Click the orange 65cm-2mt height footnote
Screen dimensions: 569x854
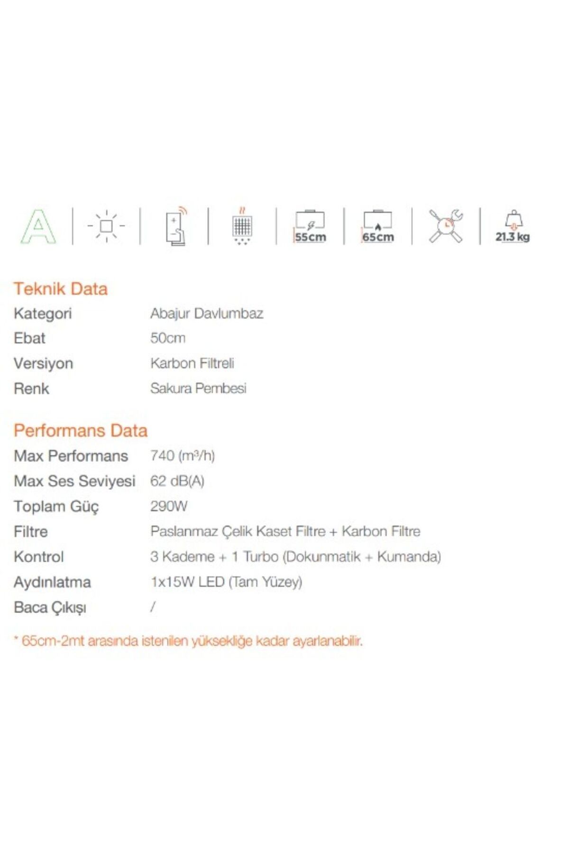click(x=188, y=641)
